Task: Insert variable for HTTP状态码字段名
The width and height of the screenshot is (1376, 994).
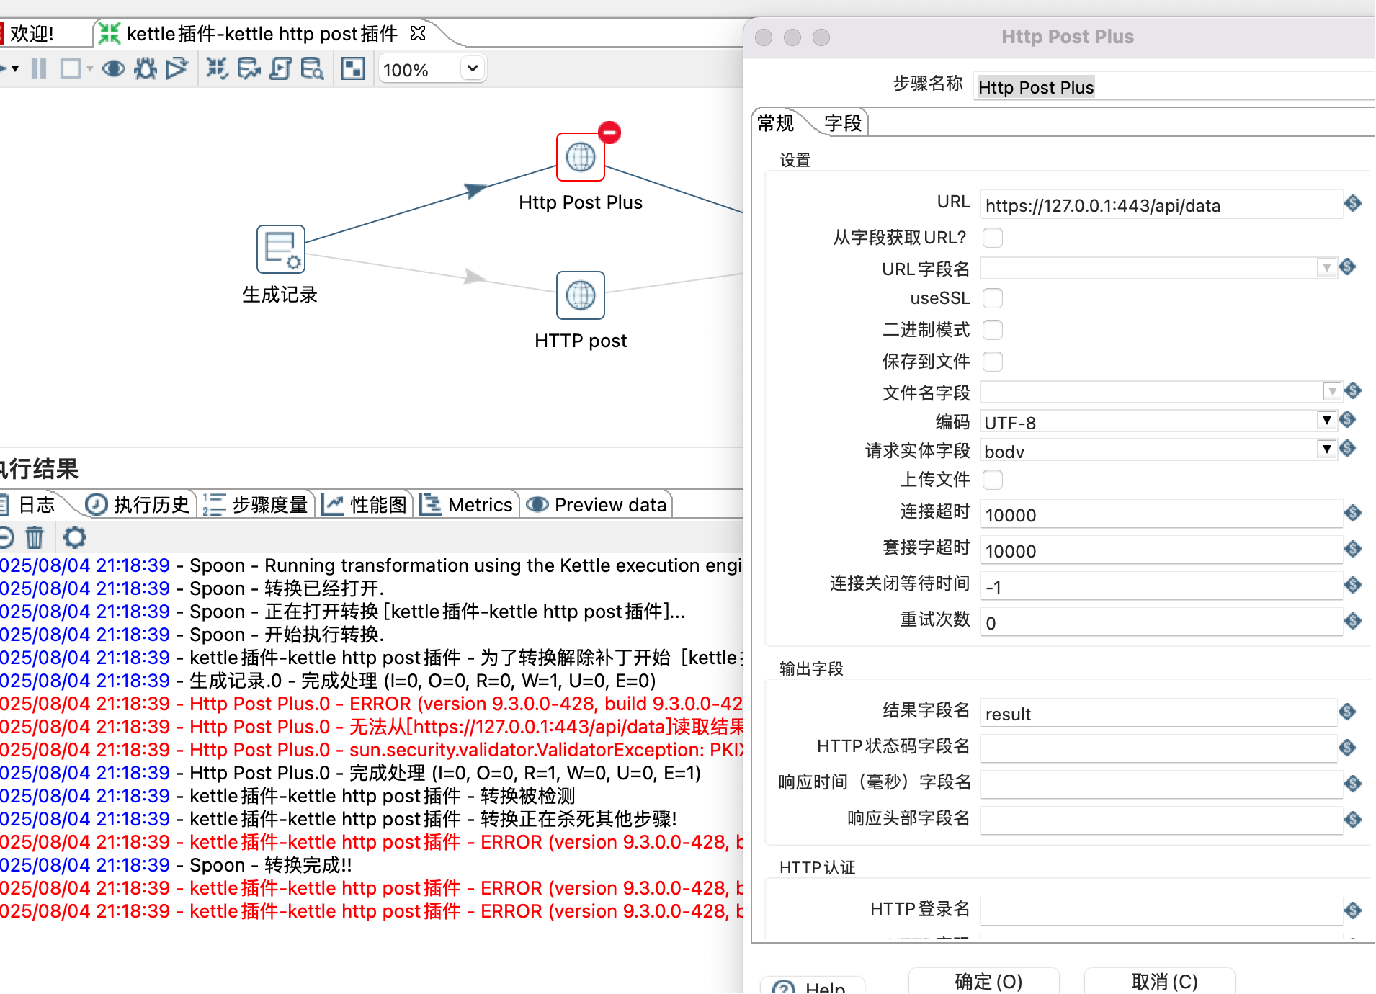Action: coord(1347,748)
